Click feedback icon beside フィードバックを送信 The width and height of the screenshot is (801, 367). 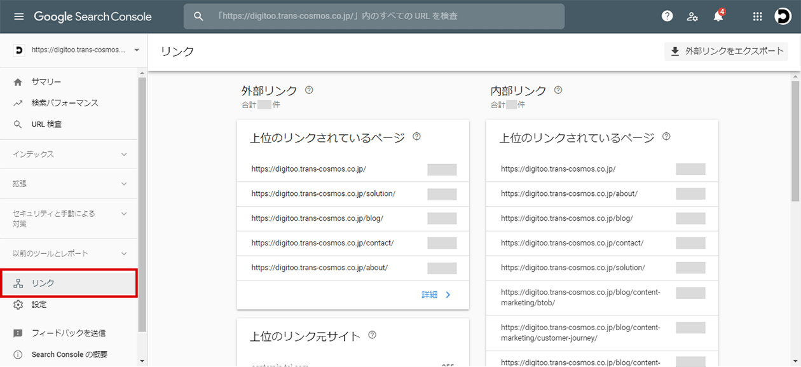18,333
